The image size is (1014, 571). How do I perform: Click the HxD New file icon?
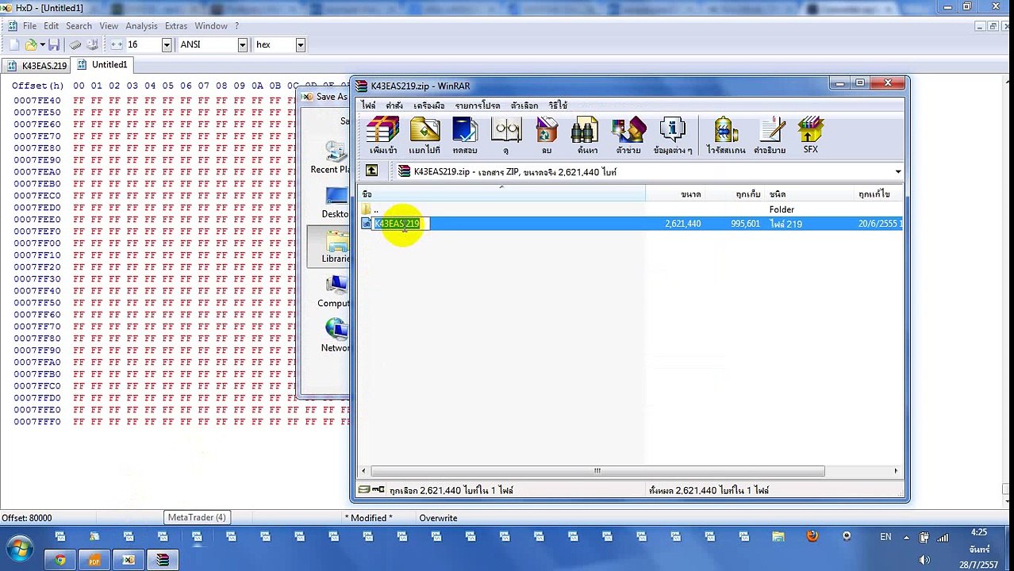[x=13, y=45]
